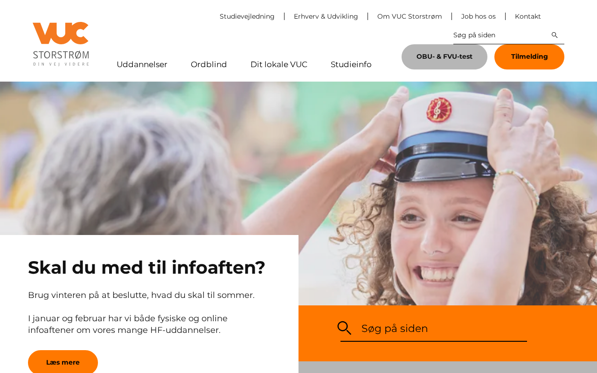Click the small magnifier icon in header search

555,35
